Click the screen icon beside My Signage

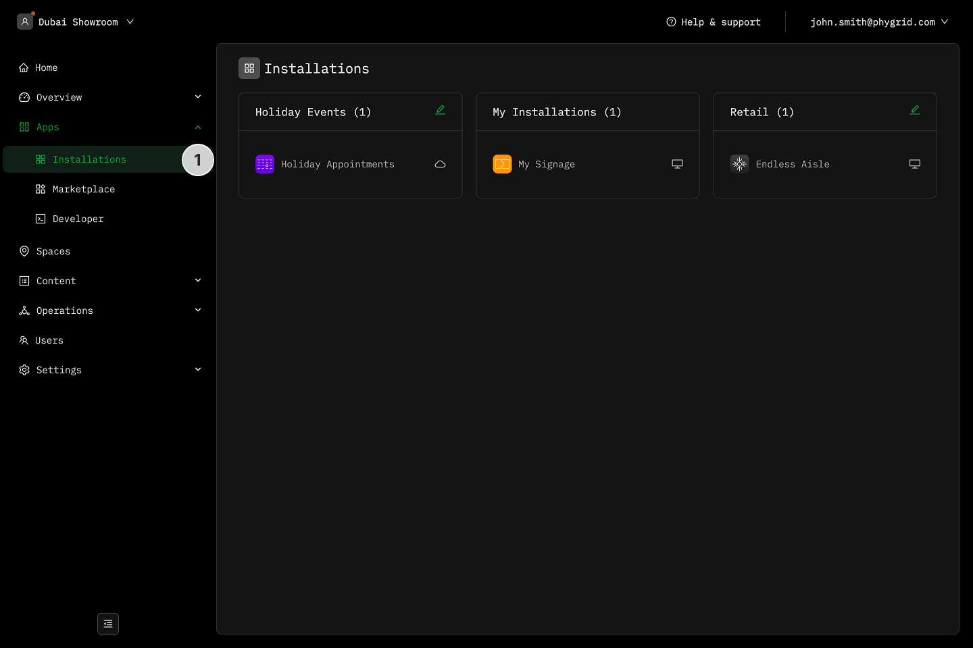677,164
